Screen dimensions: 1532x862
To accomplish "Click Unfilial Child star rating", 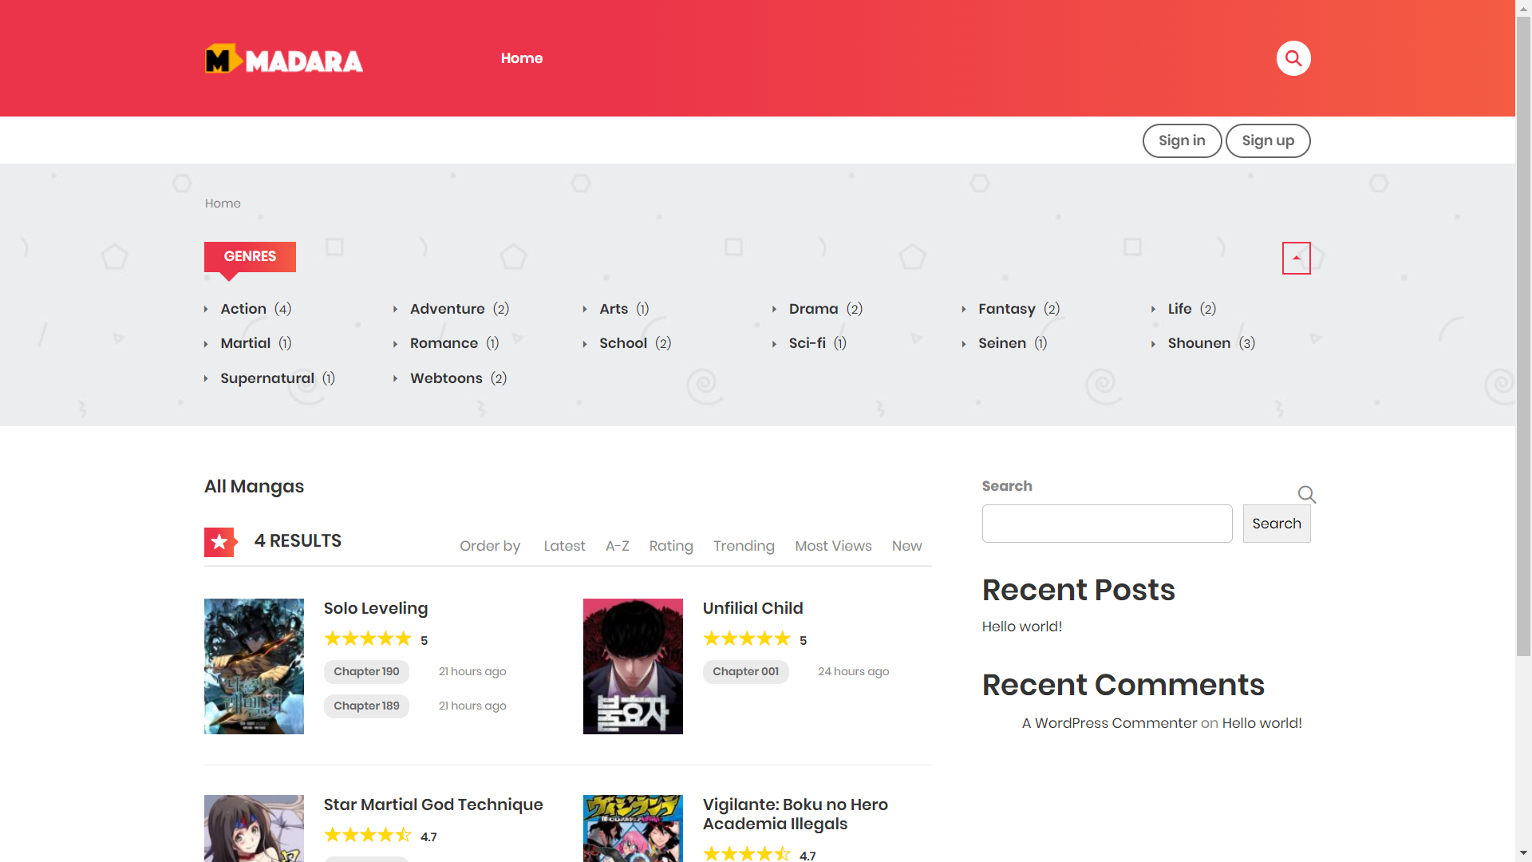I will pos(747,639).
